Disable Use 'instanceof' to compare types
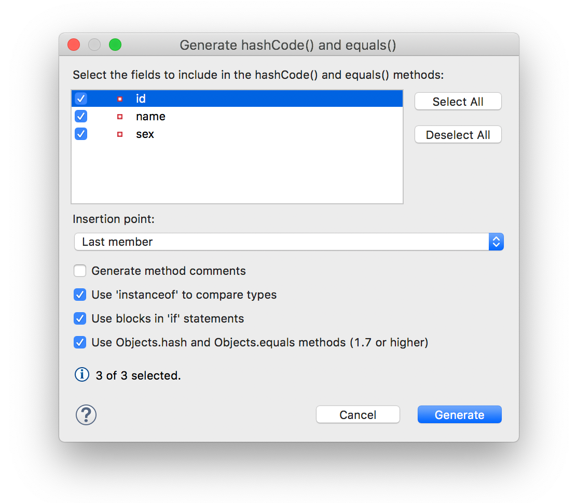Image resolution: width=577 pixels, height=503 pixels. point(80,295)
